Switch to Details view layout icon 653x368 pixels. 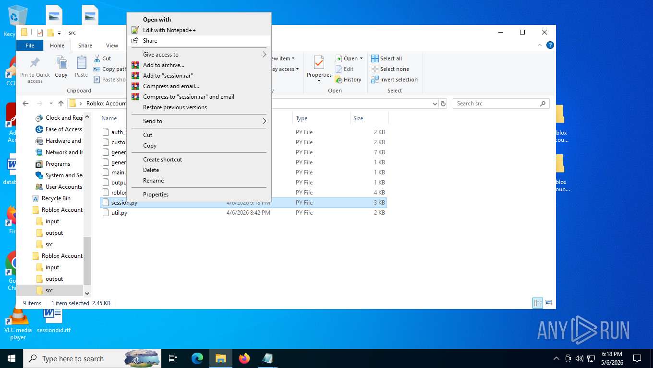point(538,303)
